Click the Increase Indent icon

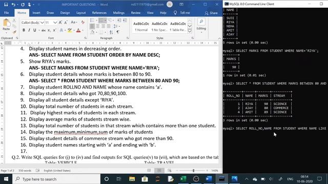tap(125, 20)
